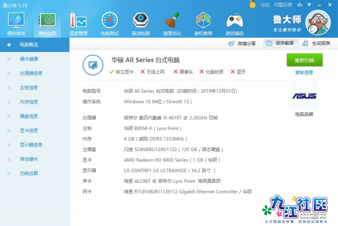Click the green 重新扫描 rescan button
This screenshot has width=338, height=226.
305,60
